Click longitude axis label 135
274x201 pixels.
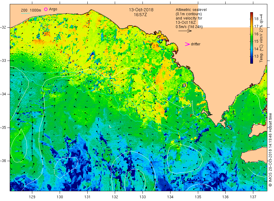tap(198, 197)
